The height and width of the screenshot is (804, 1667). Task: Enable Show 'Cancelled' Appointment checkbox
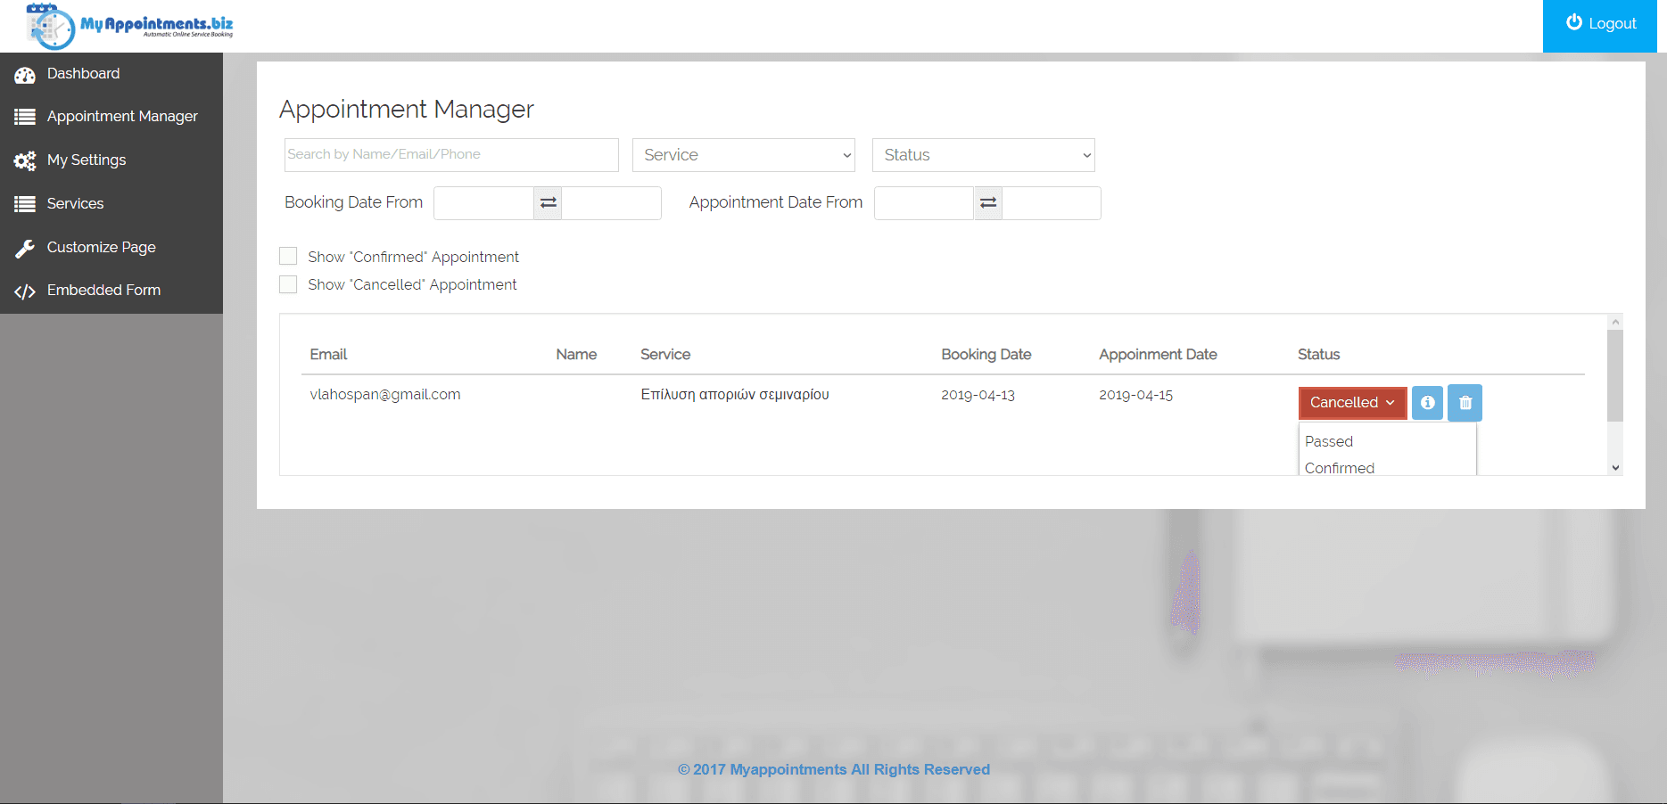(288, 284)
